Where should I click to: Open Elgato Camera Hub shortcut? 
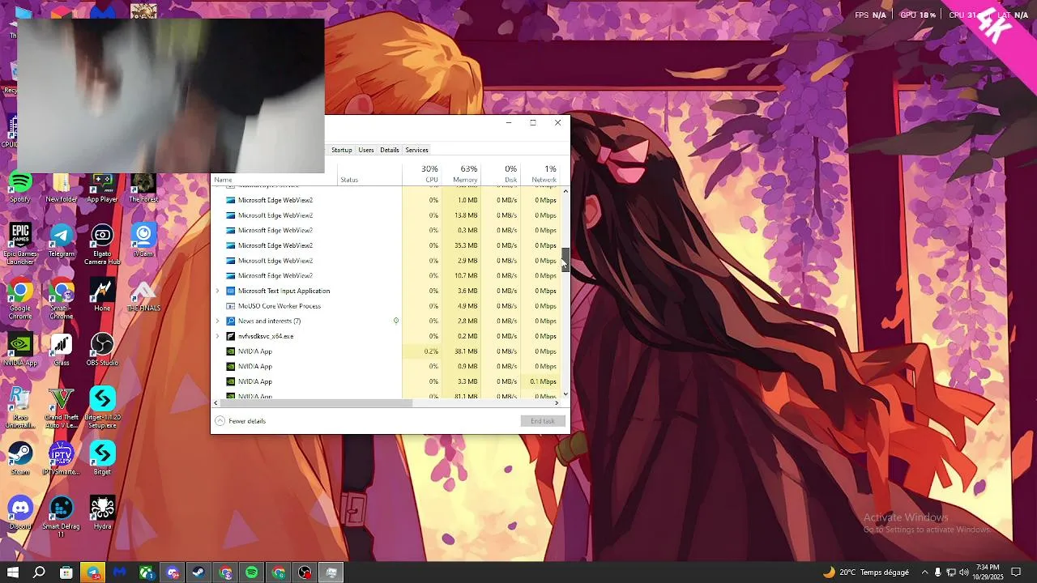102,245
